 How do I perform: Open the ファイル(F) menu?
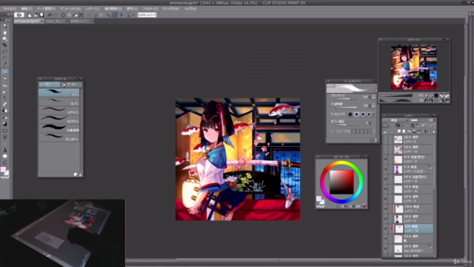click(x=10, y=9)
